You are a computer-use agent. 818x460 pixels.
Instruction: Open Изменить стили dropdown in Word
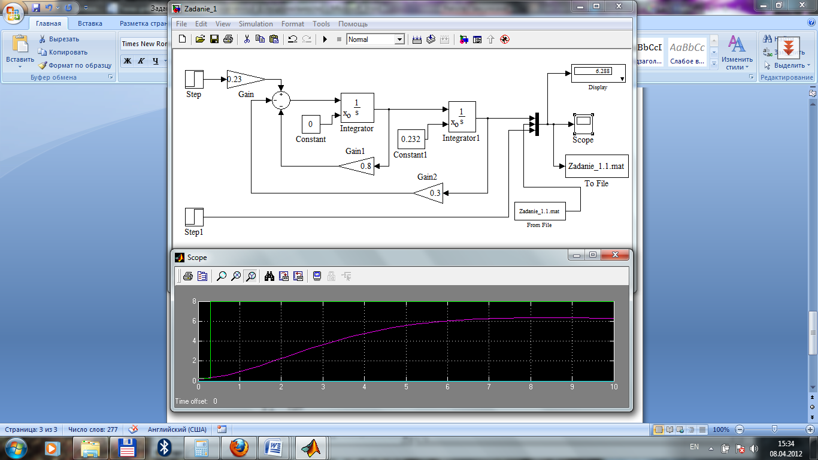737,52
